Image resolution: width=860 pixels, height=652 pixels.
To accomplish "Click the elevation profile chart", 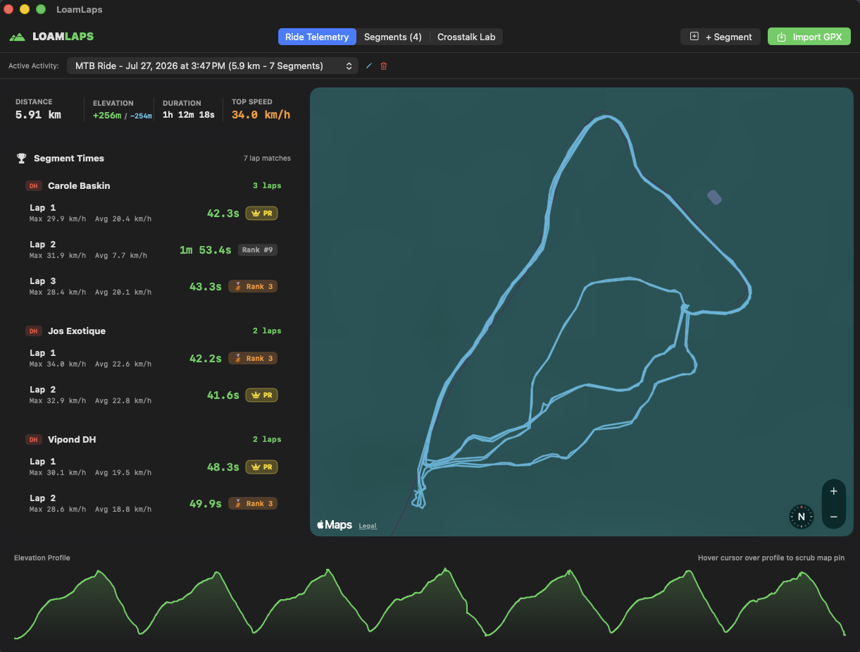I will (x=430, y=603).
